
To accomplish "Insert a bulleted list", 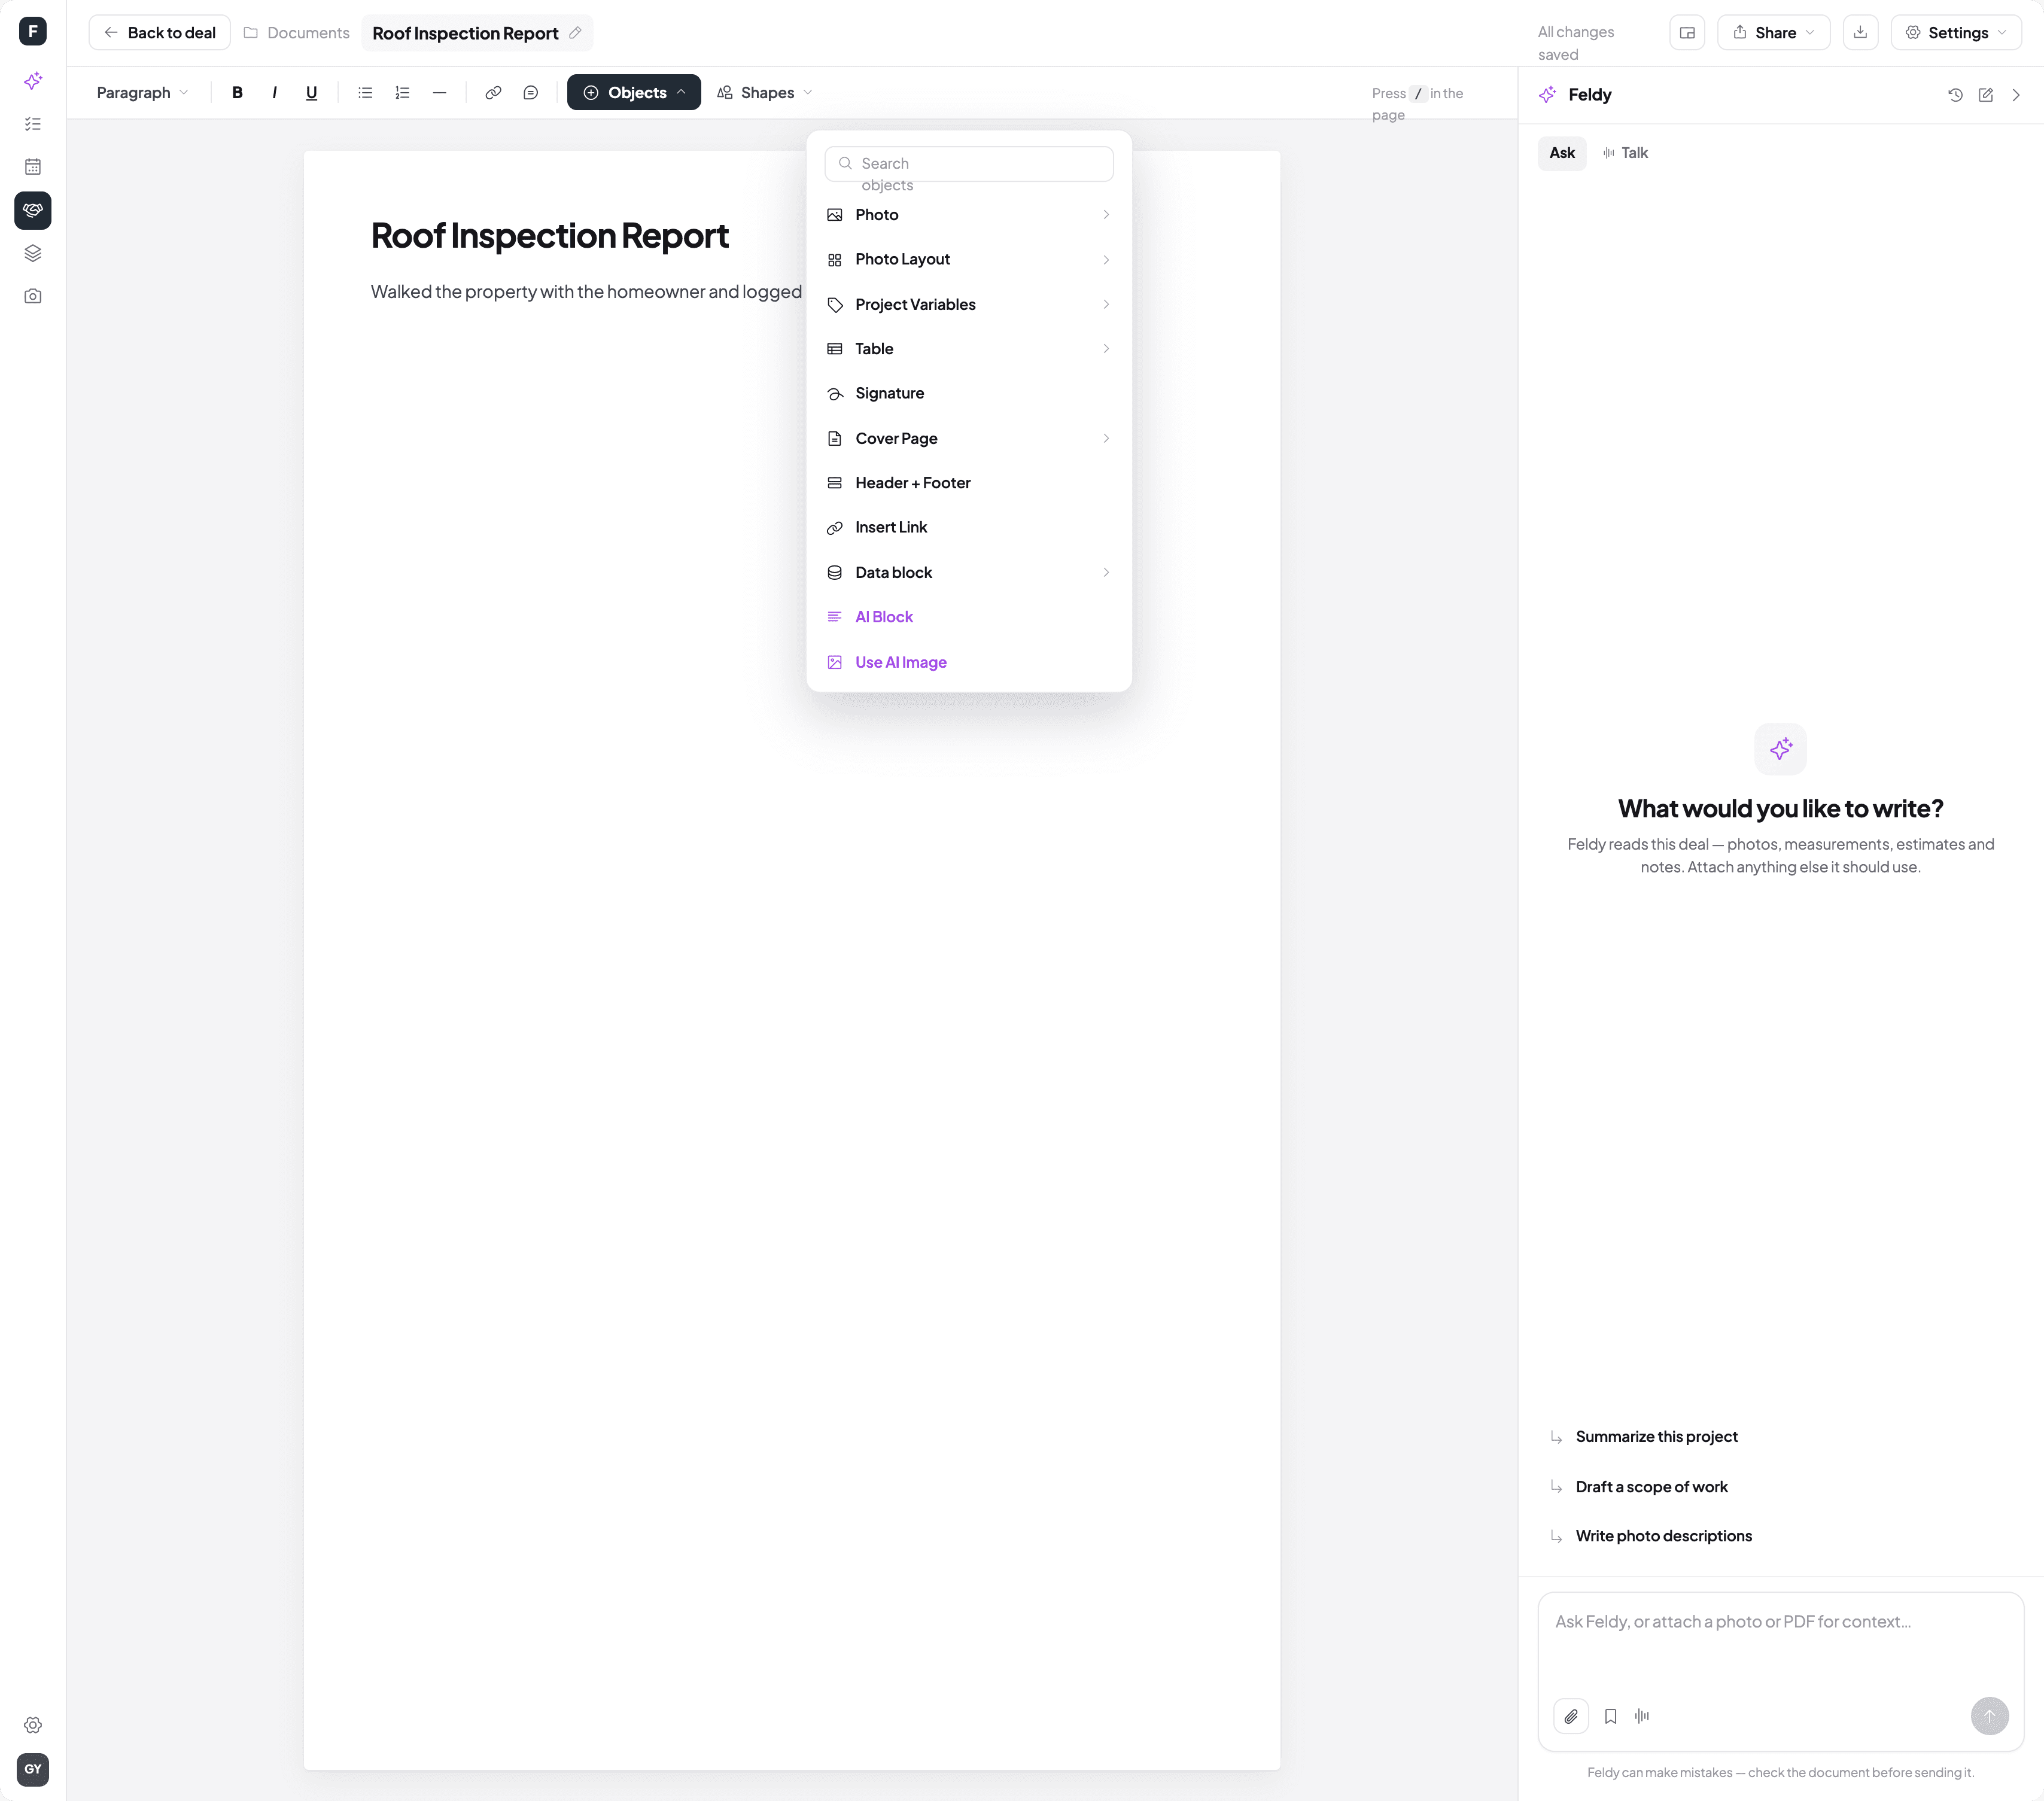I will (x=365, y=92).
